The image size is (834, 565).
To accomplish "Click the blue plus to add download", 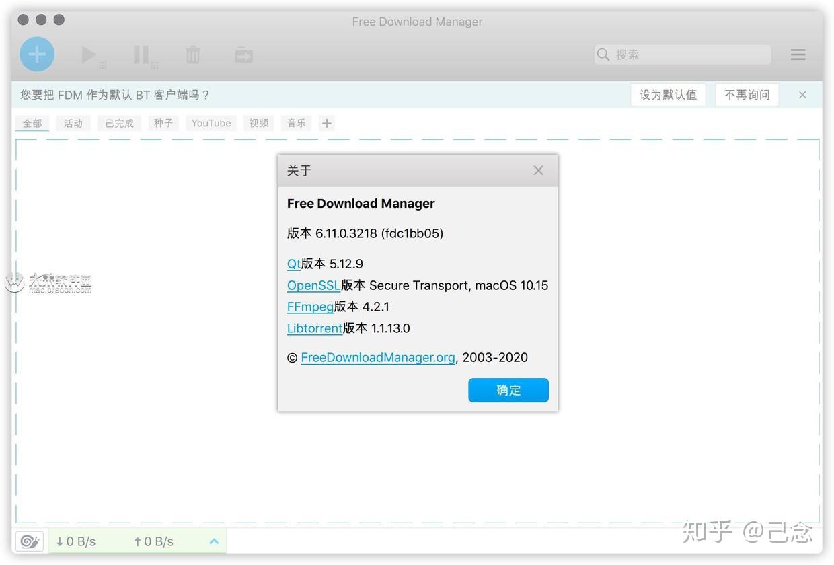I will pos(37,54).
